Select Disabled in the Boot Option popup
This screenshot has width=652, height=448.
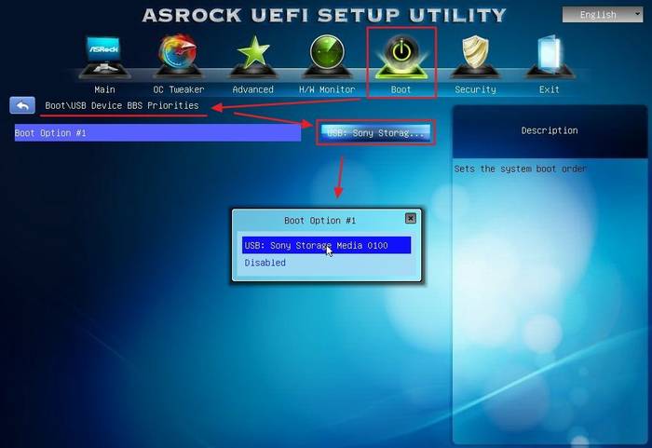tap(265, 263)
